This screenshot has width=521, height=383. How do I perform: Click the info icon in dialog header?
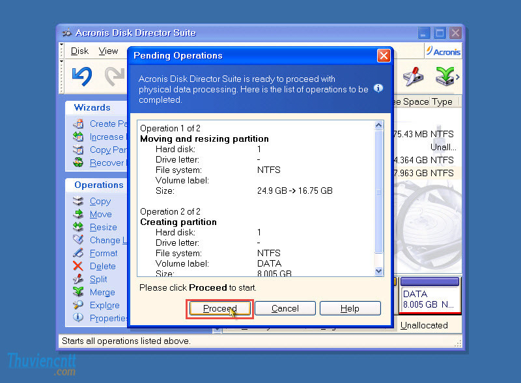pos(378,88)
